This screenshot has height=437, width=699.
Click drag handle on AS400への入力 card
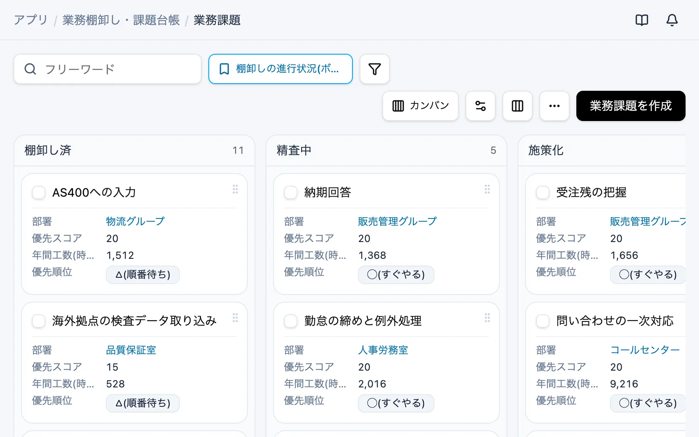click(235, 189)
